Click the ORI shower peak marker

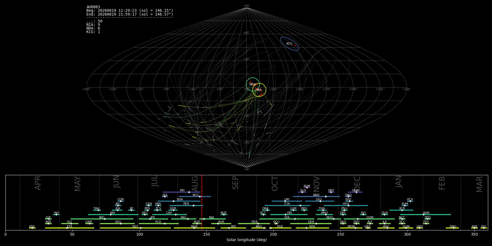click(286, 215)
